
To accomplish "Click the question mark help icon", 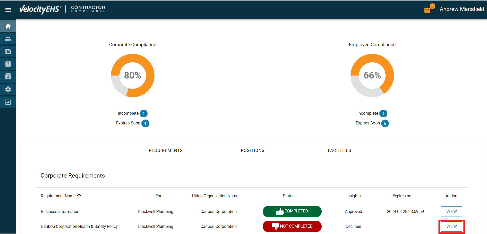I will coord(8,64).
